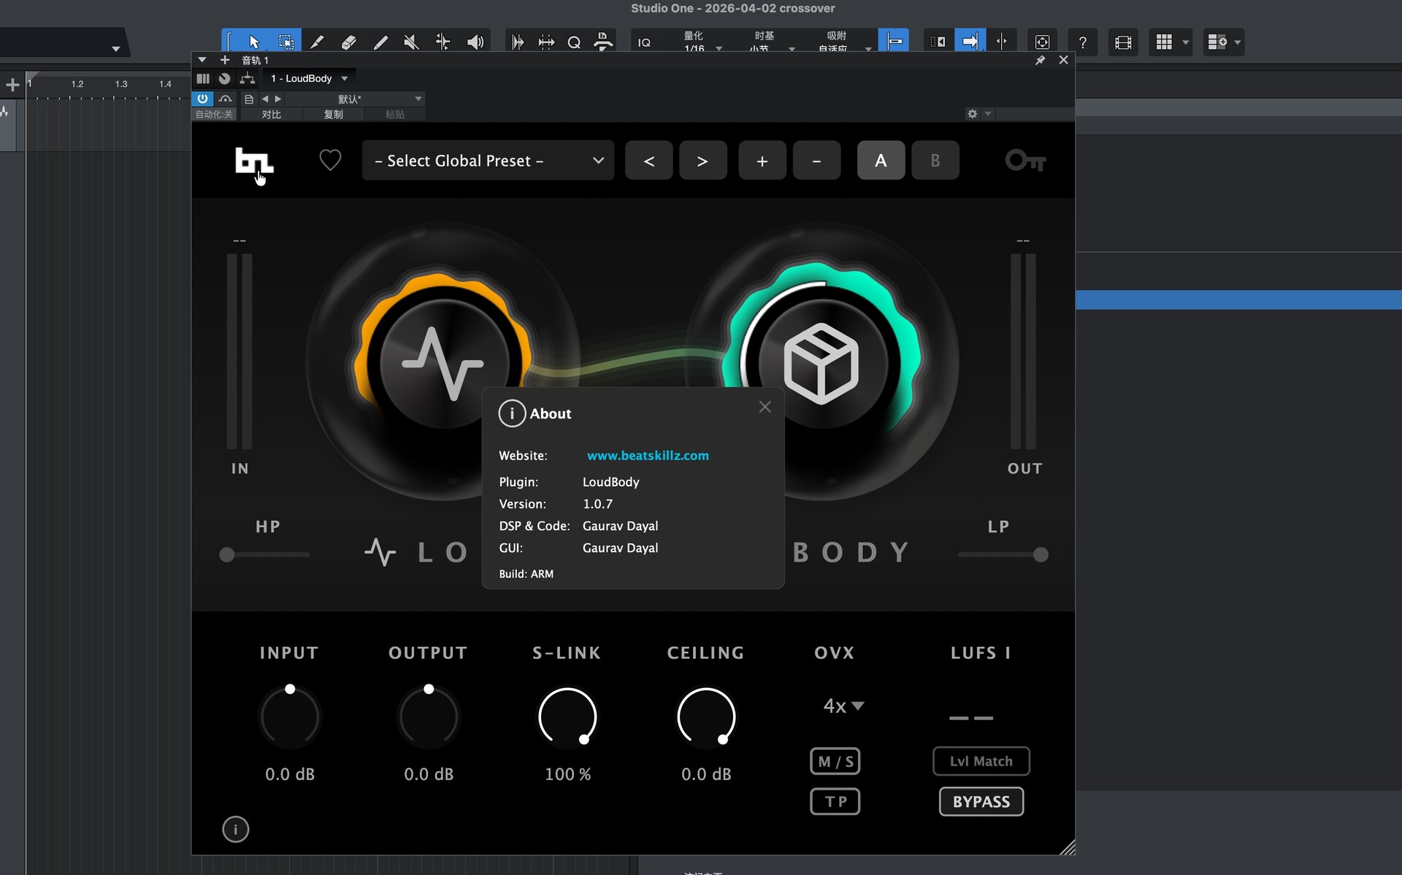Expand the 1 - LoudBody plugin selector
Image resolution: width=1402 pixels, height=875 pixels.
(309, 78)
